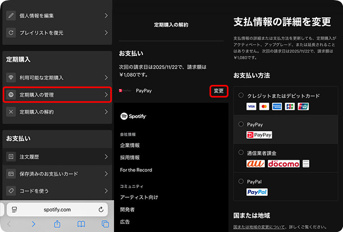Image resolution: width=343 pixels, height=232 pixels.
Task: Click the Mastercard logo
Action: (264, 107)
